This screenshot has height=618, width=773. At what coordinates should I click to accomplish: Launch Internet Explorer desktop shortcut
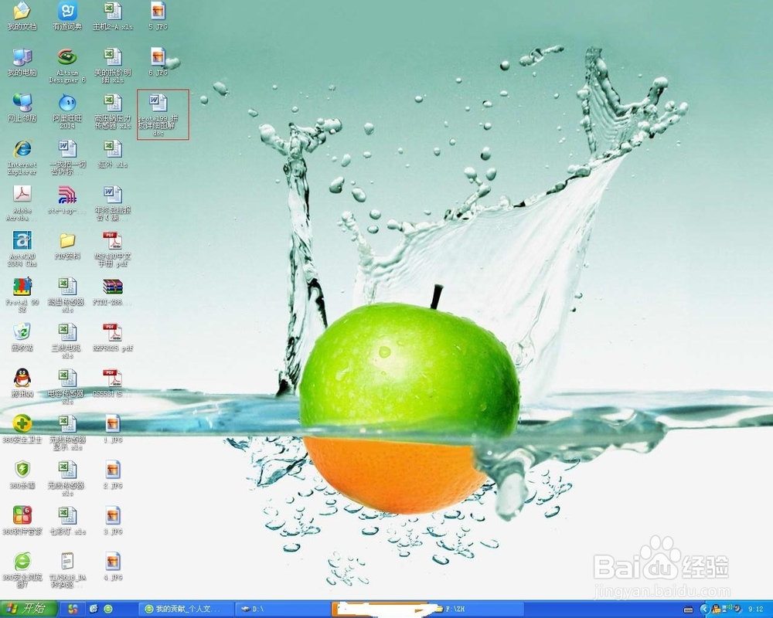[x=22, y=158]
